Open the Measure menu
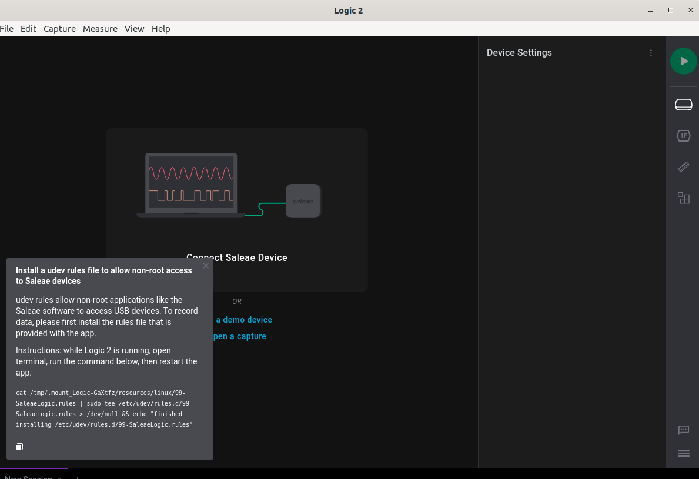Viewport: 699px width, 479px height. tap(101, 29)
